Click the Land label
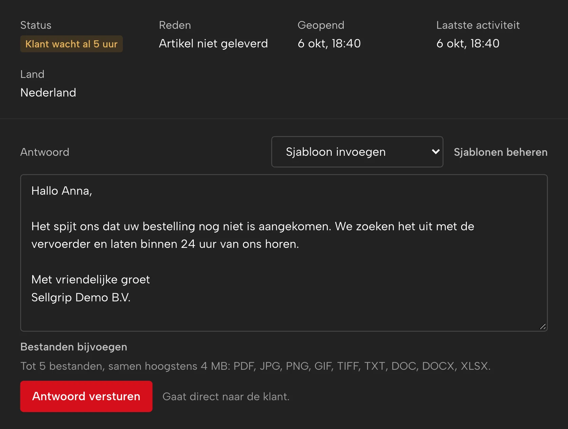Image resolution: width=568 pixels, height=429 pixels. tap(32, 74)
